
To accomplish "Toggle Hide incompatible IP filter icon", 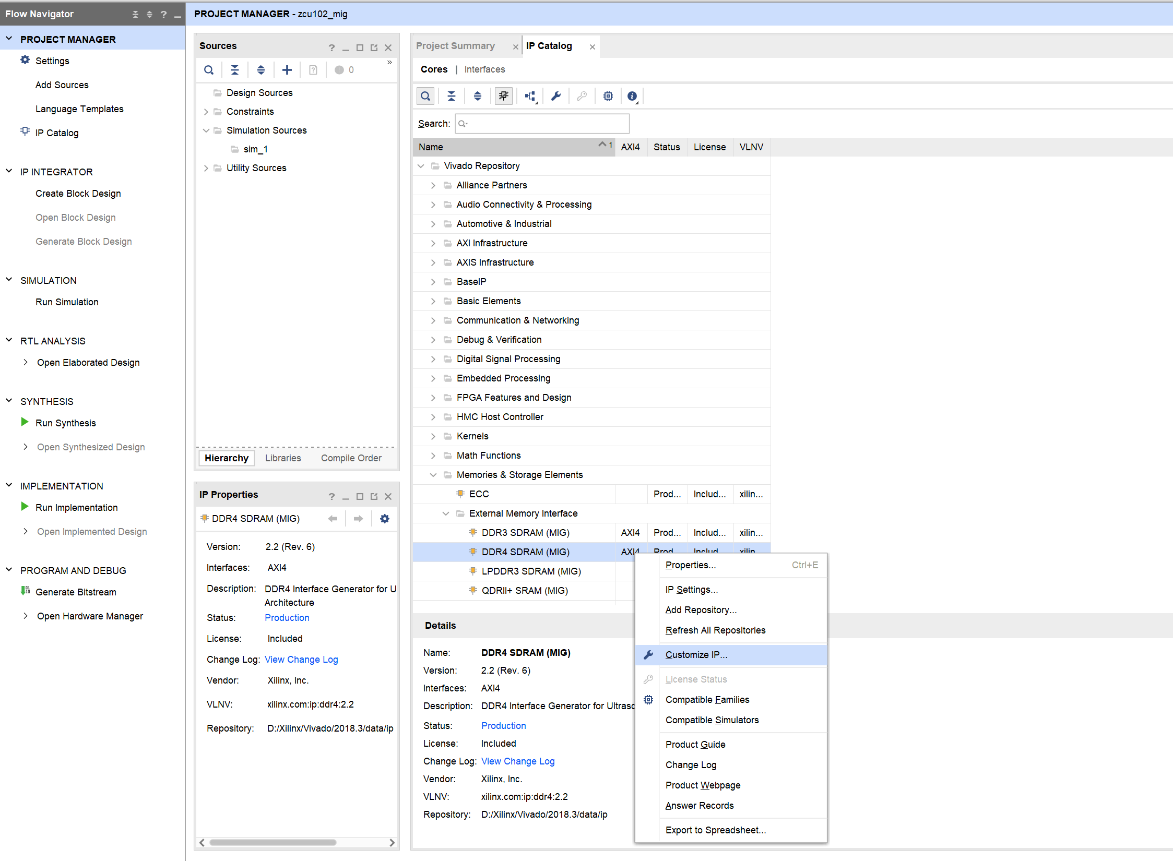I will pyautogui.click(x=503, y=96).
